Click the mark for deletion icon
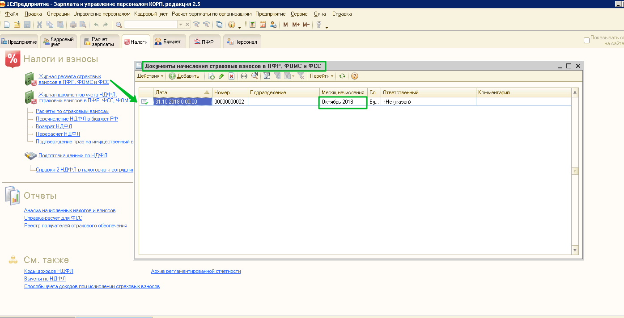This screenshot has width=624, height=318. (x=231, y=76)
